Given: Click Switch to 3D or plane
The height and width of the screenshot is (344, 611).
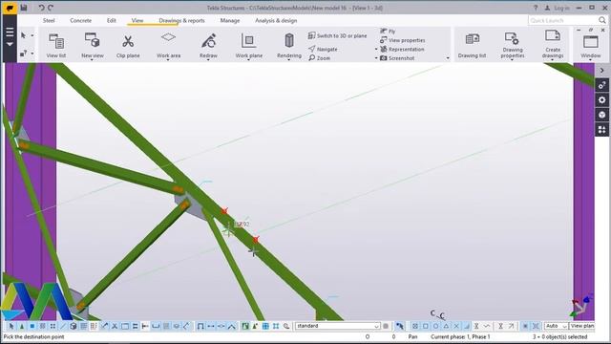Looking at the screenshot, I should (337, 35).
